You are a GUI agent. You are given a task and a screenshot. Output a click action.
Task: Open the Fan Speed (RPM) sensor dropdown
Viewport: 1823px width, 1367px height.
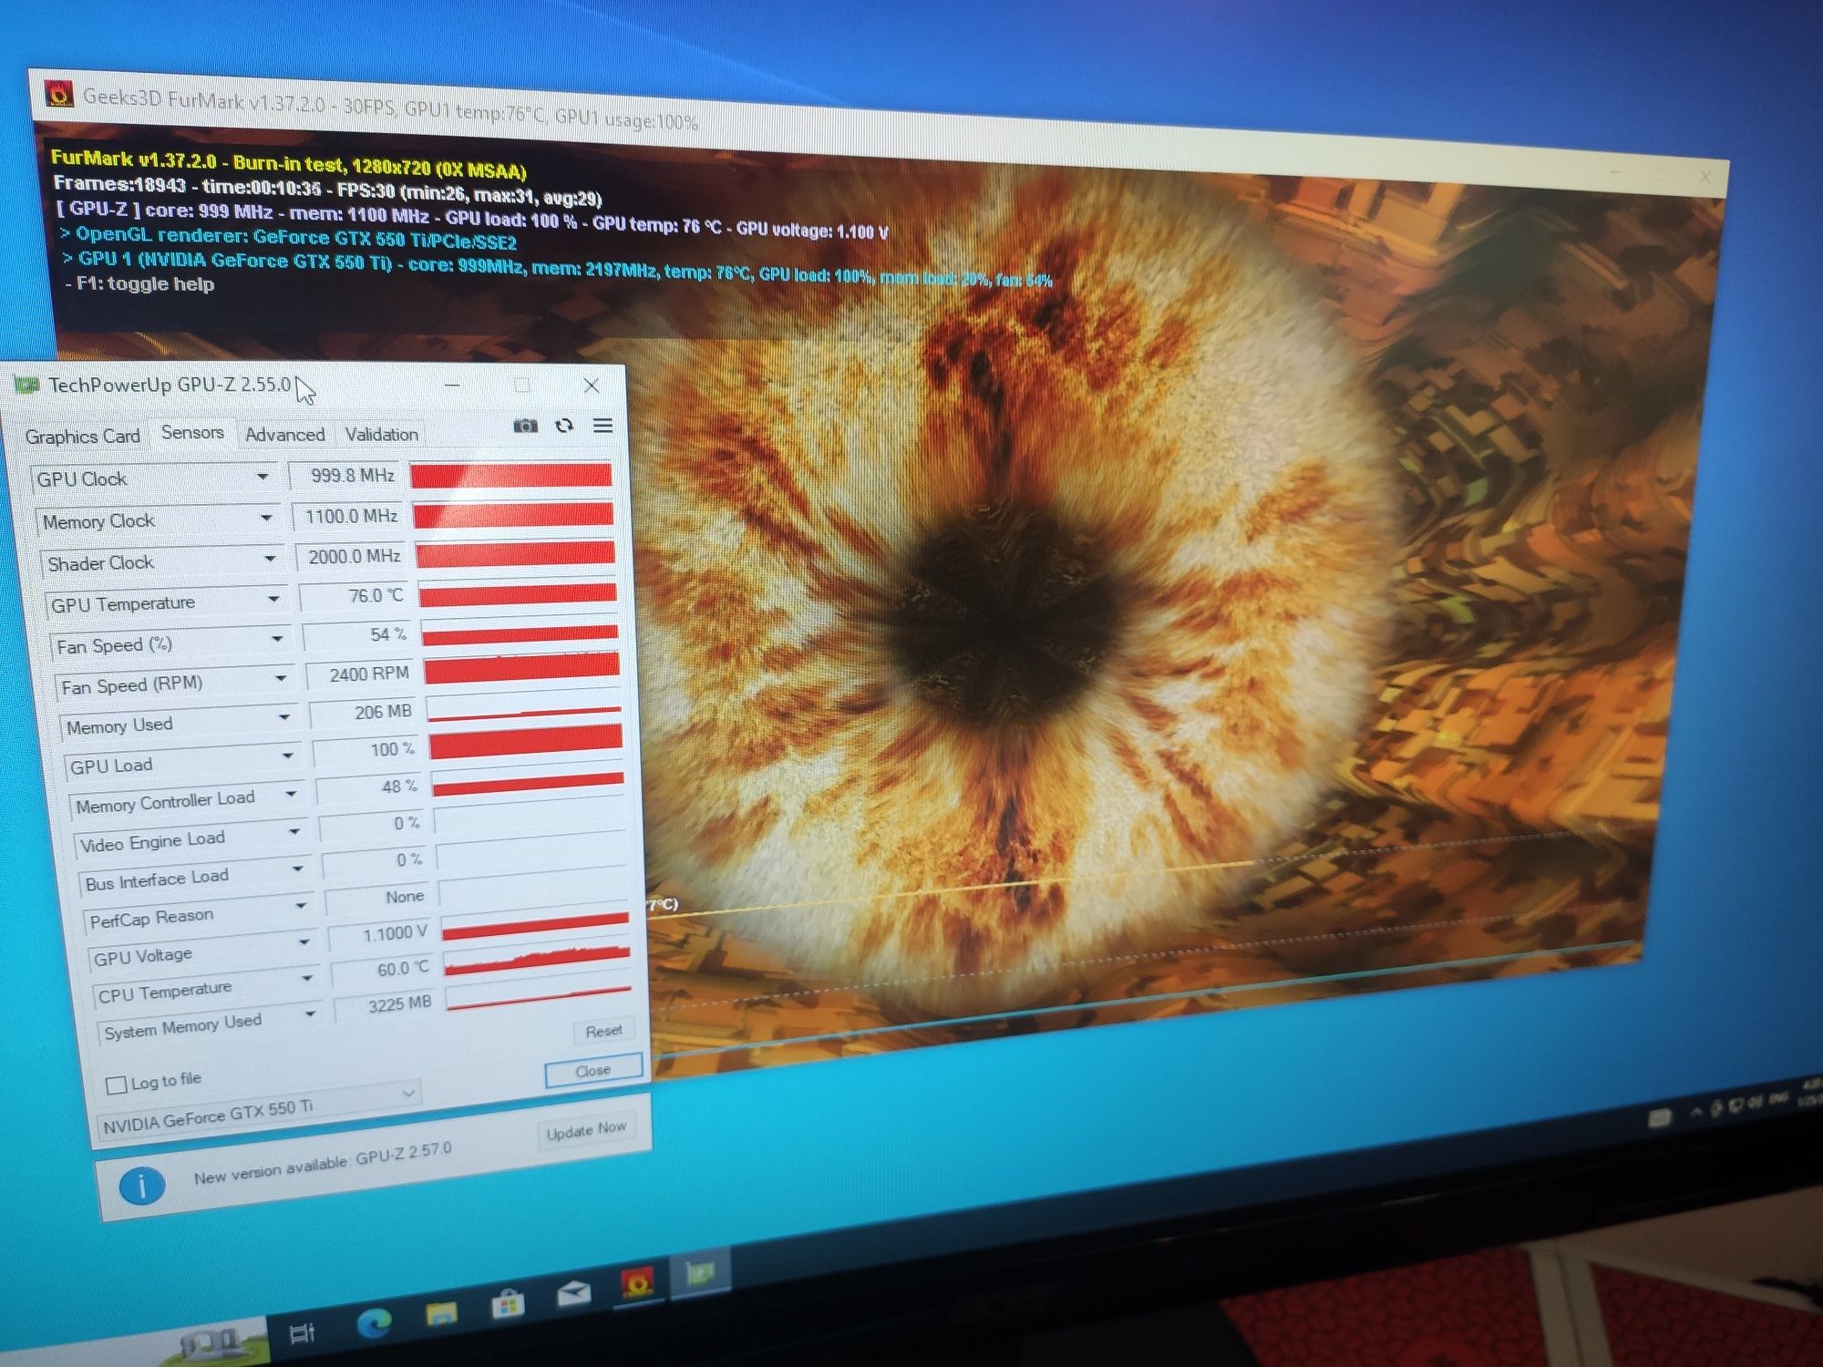pos(281,678)
